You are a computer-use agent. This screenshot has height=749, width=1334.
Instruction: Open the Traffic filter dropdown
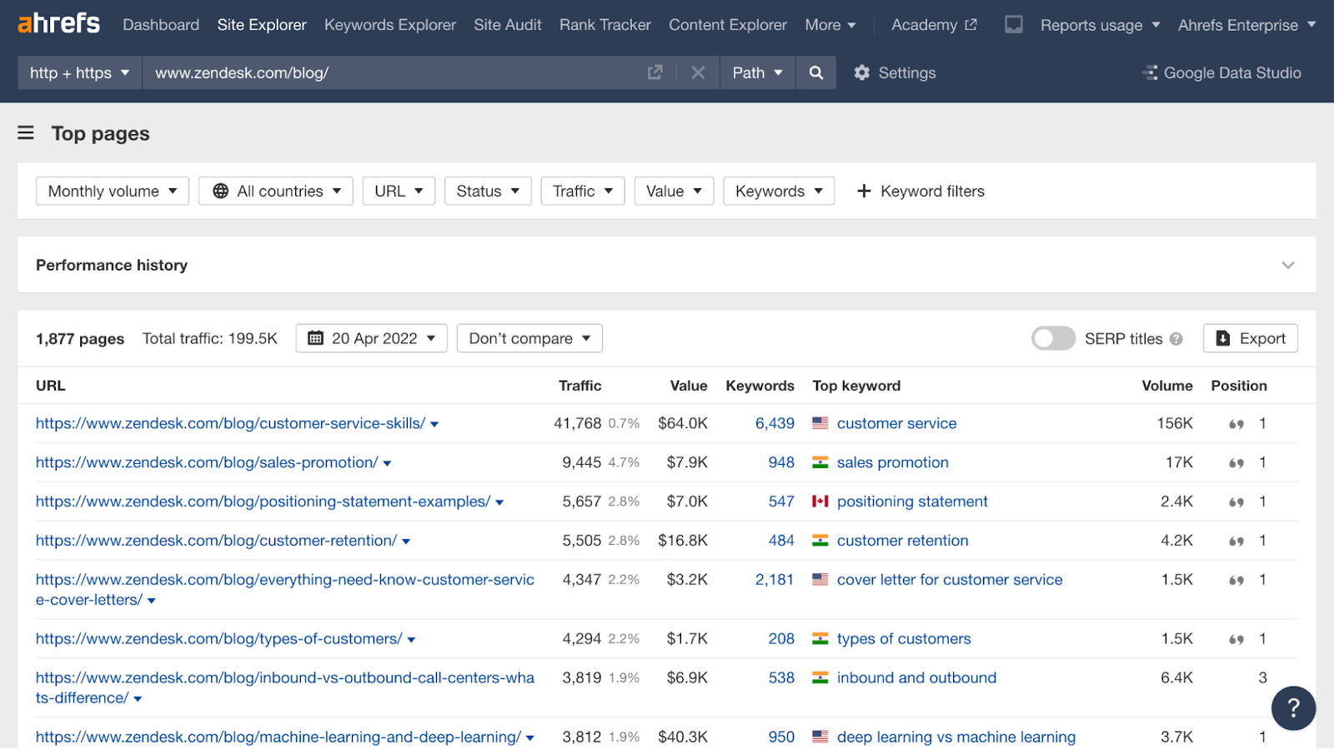[x=583, y=192]
